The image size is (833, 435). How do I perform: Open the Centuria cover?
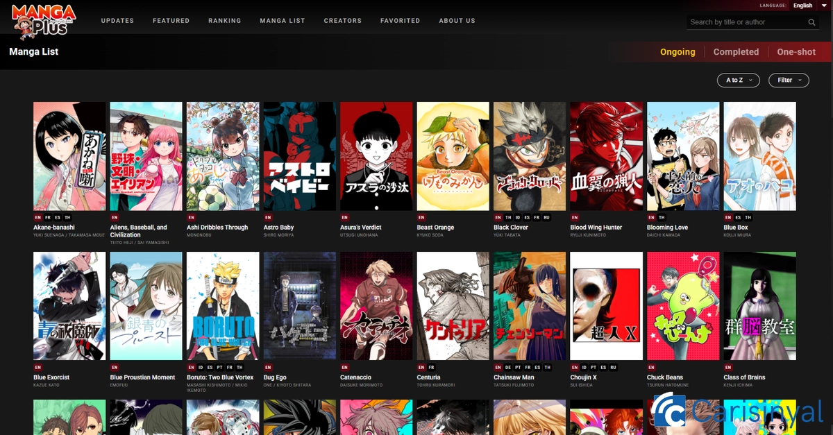click(453, 307)
